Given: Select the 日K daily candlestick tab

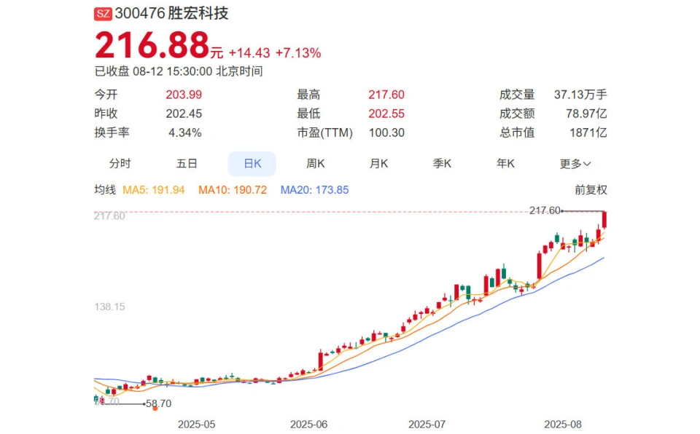Looking at the screenshot, I should [x=252, y=164].
